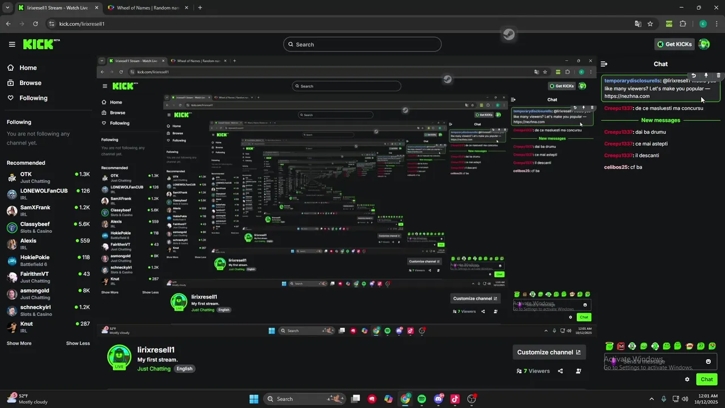Click the share stream icon
This screenshot has height=408, width=725.
point(560,371)
